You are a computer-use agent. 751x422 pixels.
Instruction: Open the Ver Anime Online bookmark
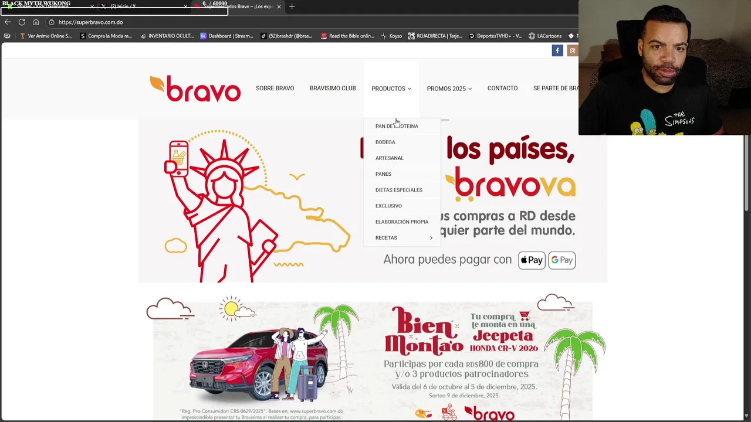[46, 36]
